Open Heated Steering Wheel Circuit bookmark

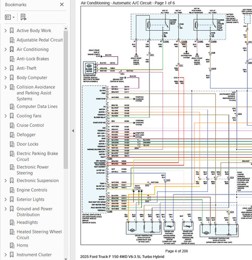(39, 235)
